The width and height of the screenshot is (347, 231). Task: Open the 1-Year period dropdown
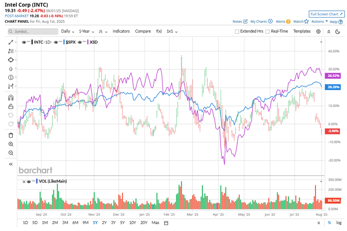(x=86, y=31)
